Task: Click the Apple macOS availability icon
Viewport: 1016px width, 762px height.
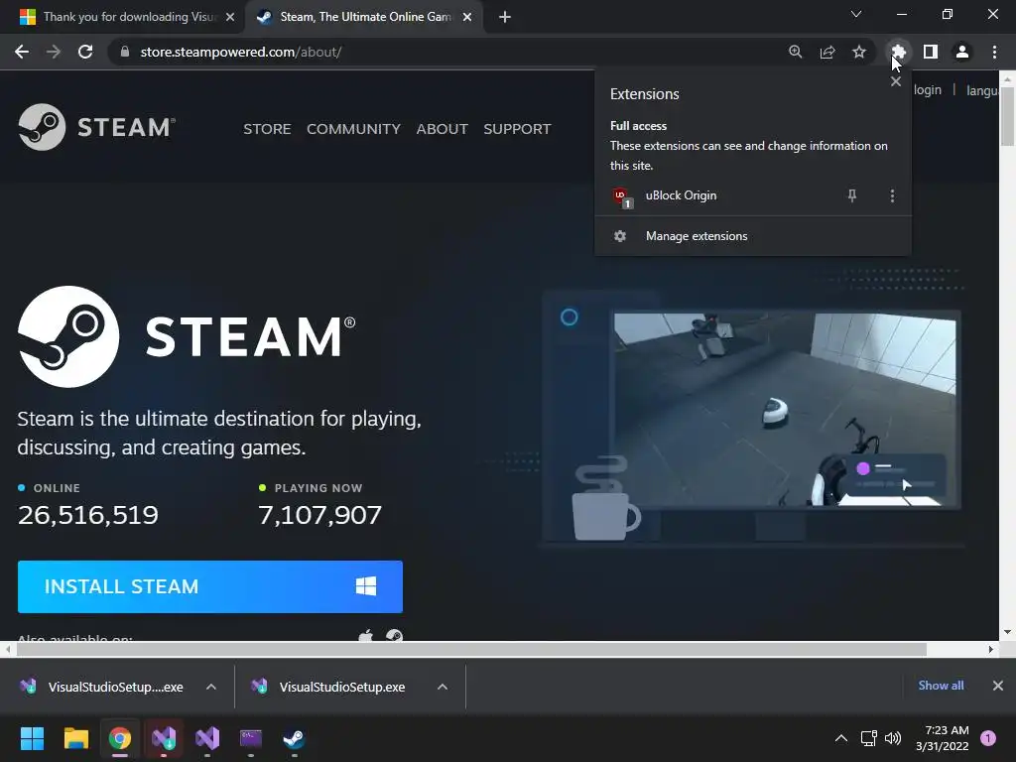Action: tap(366, 635)
